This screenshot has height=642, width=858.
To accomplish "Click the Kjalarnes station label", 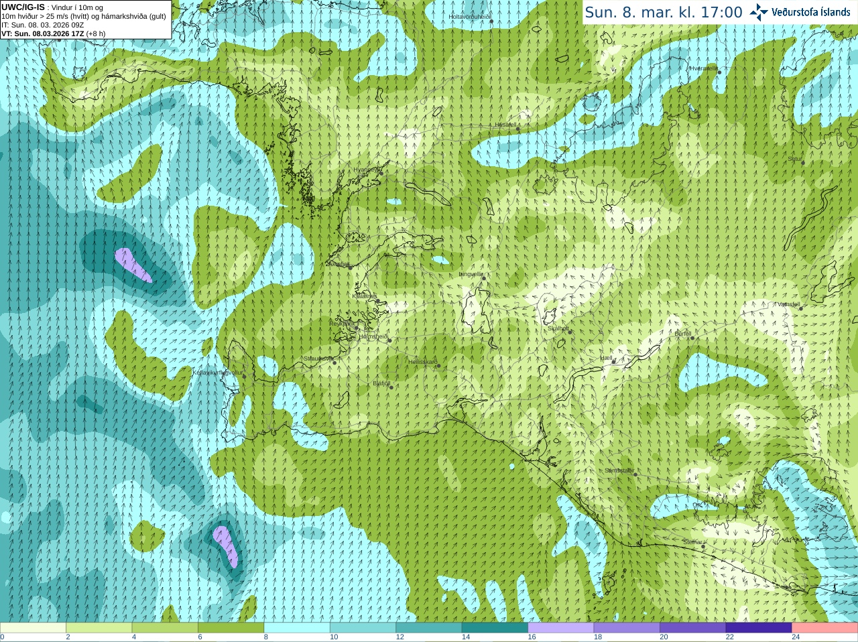I will coord(365,296).
